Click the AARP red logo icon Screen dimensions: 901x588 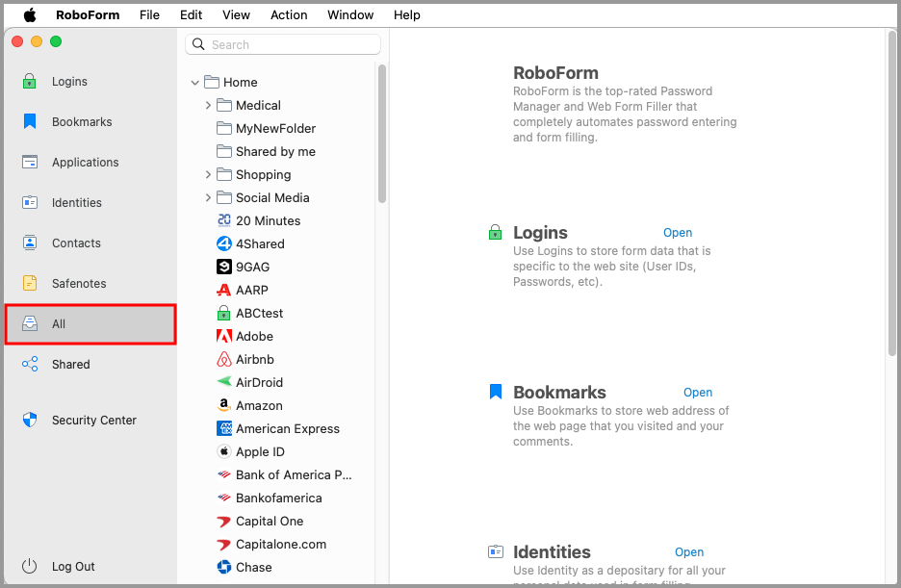224,290
